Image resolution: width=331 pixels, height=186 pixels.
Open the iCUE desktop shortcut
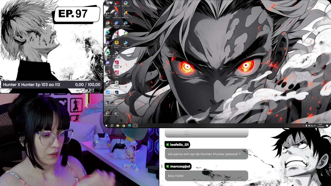click(117, 113)
